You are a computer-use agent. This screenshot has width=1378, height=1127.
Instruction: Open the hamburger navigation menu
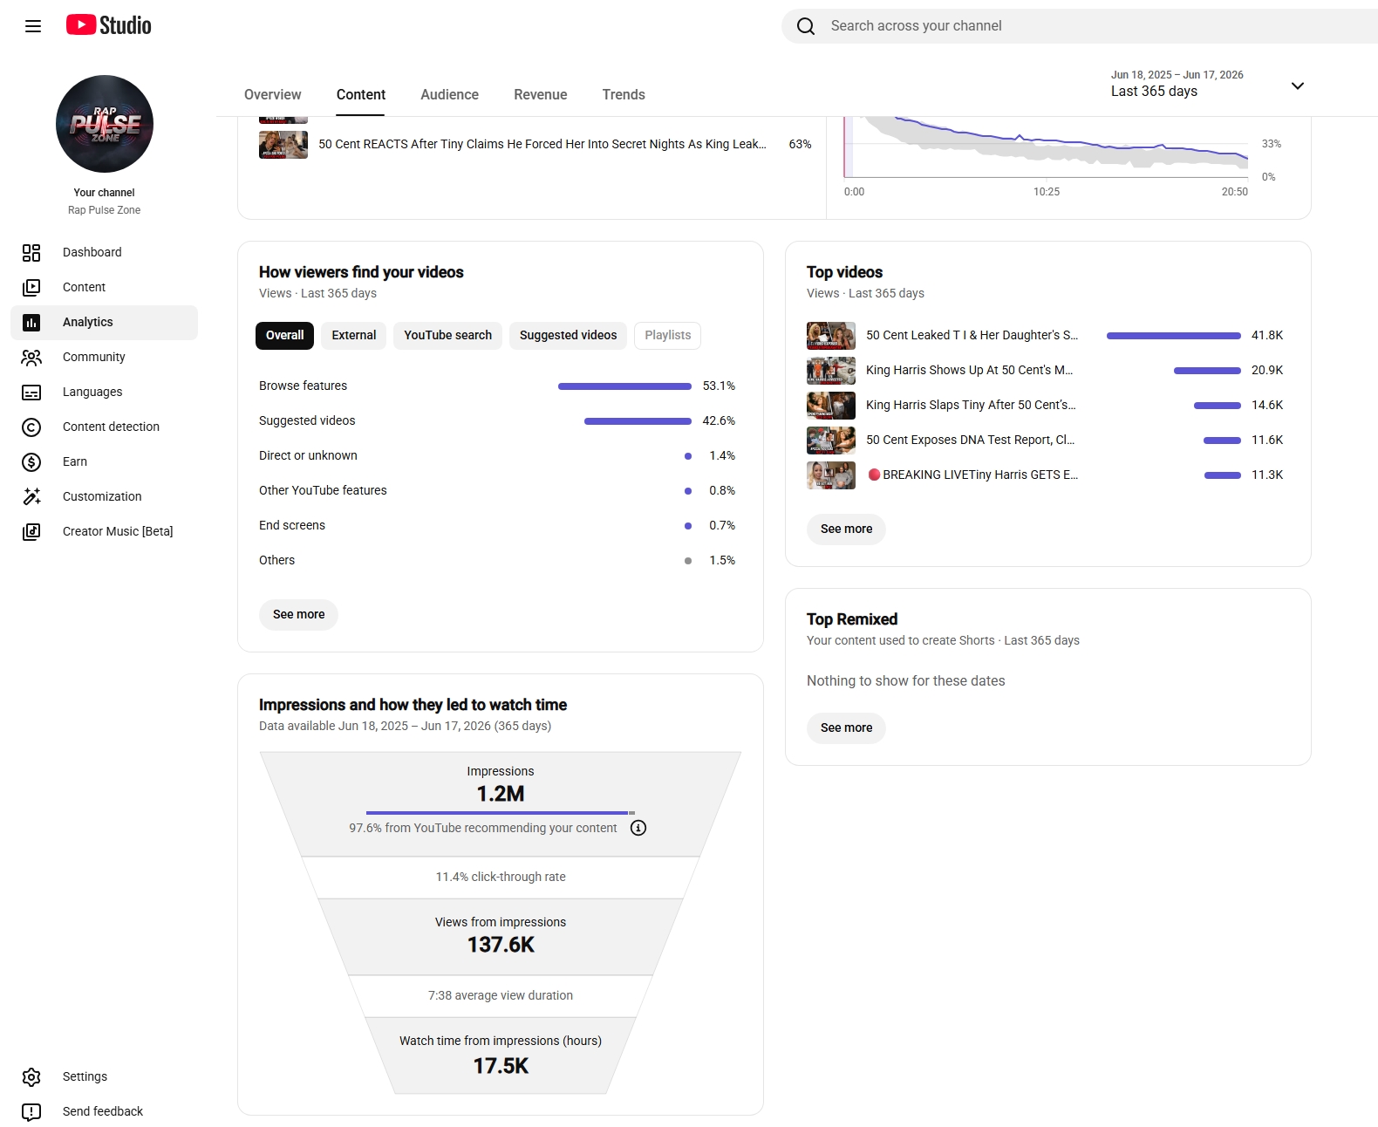(33, 26)
